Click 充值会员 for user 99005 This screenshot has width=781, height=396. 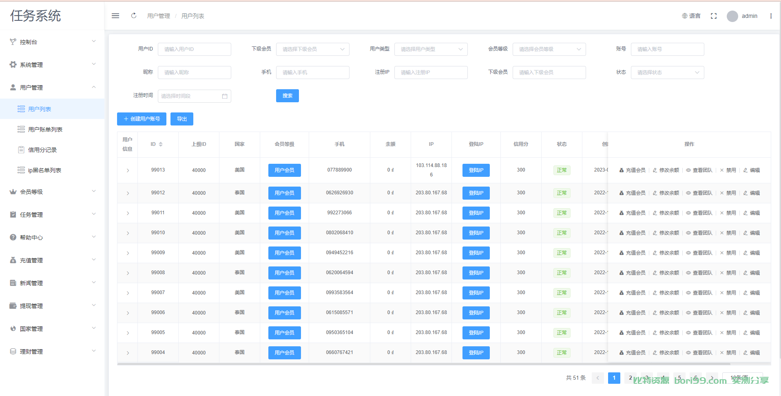633,333
